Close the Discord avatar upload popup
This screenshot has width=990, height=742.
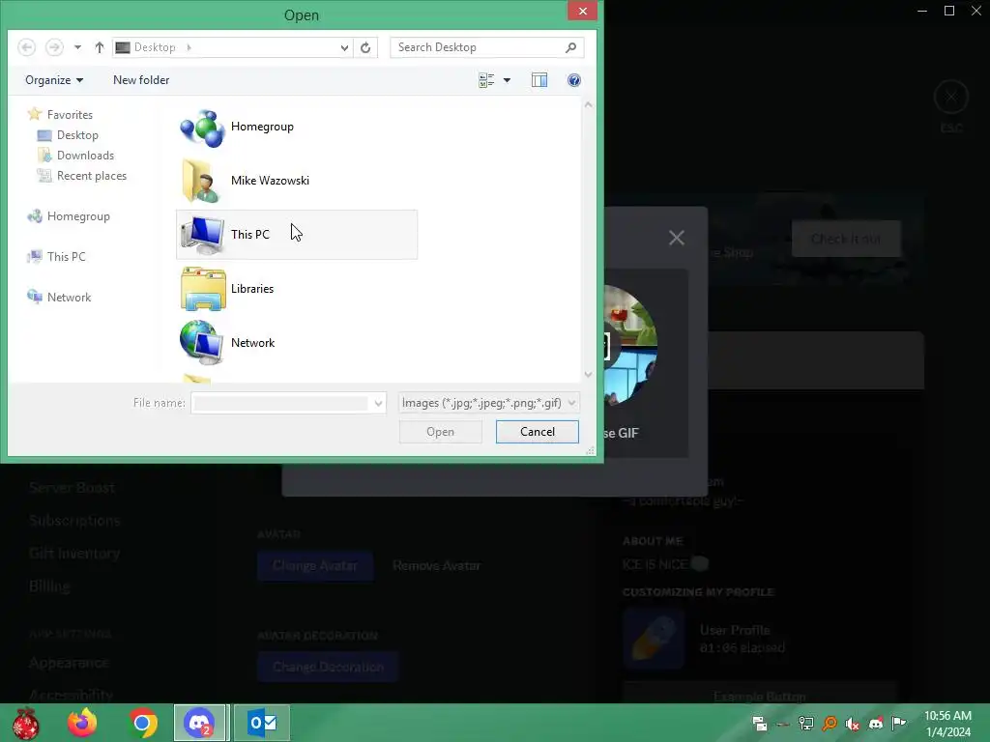(x=676, y=238)
